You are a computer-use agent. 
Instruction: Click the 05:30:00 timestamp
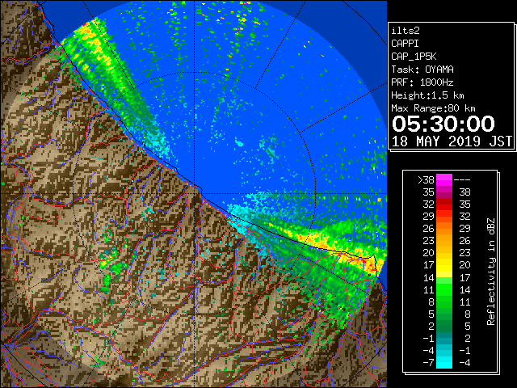click(x=443, y=124)
